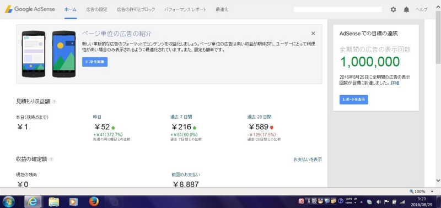
Task: Open the notifications bell
Action: 406,9
